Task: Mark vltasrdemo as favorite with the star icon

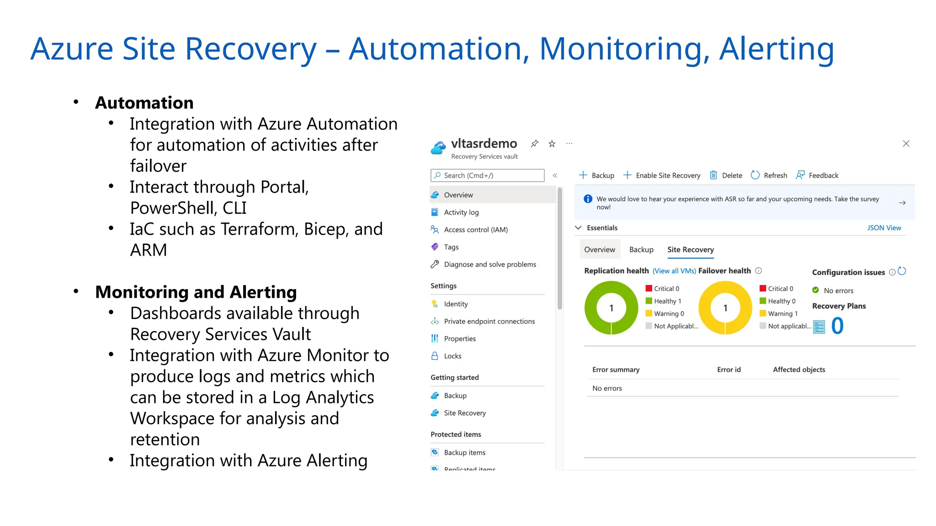Action: [552, 144]
